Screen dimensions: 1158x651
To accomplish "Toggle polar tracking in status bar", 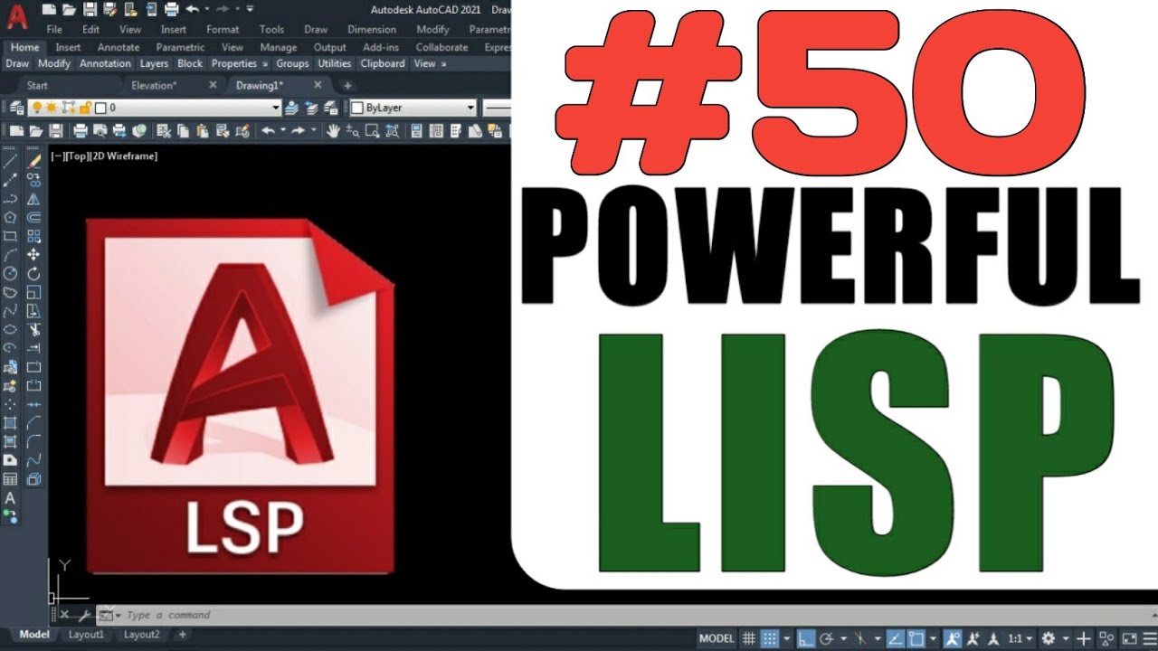I will coord(827,638).
